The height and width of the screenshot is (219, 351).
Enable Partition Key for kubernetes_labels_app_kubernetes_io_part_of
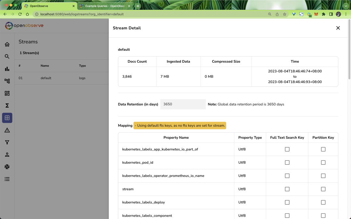[323, 149]
